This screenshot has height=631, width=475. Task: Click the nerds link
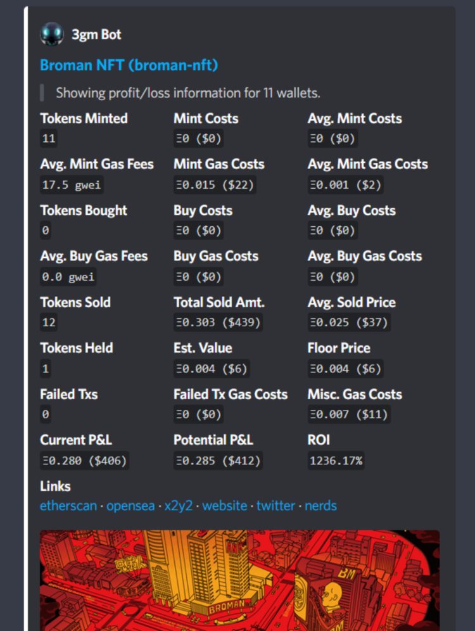[x=320, y=506]
